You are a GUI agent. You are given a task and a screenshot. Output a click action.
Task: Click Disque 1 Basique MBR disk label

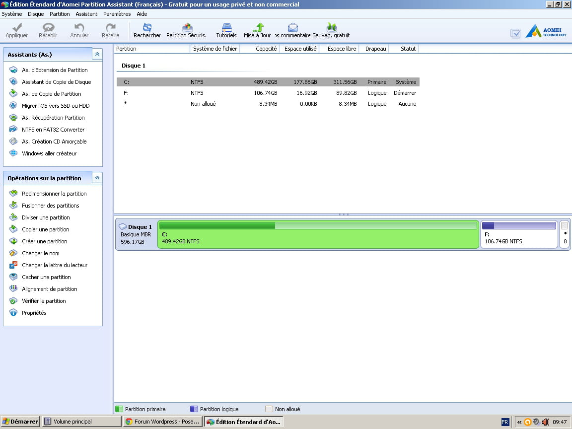[136, 234]
